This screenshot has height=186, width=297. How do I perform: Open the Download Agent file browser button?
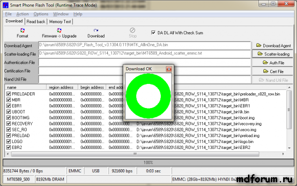[272, 46]
